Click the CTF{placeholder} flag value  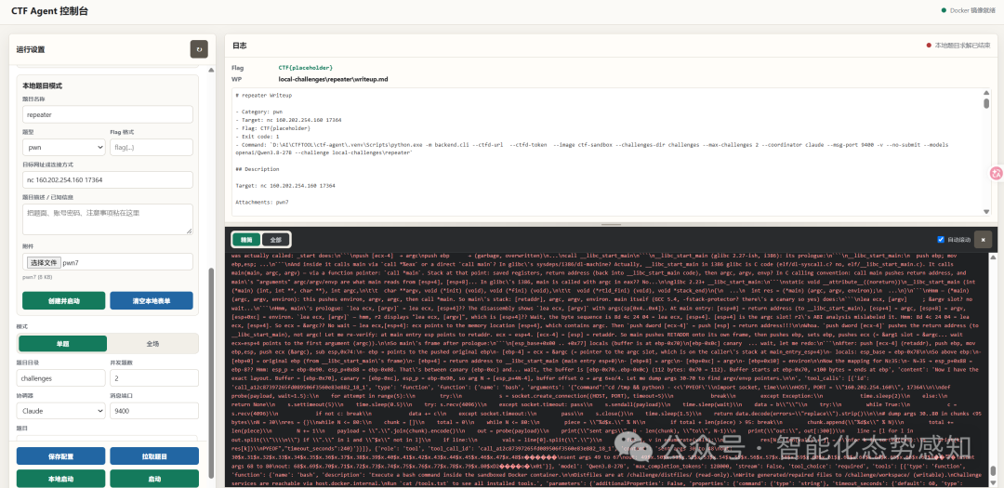306,67
